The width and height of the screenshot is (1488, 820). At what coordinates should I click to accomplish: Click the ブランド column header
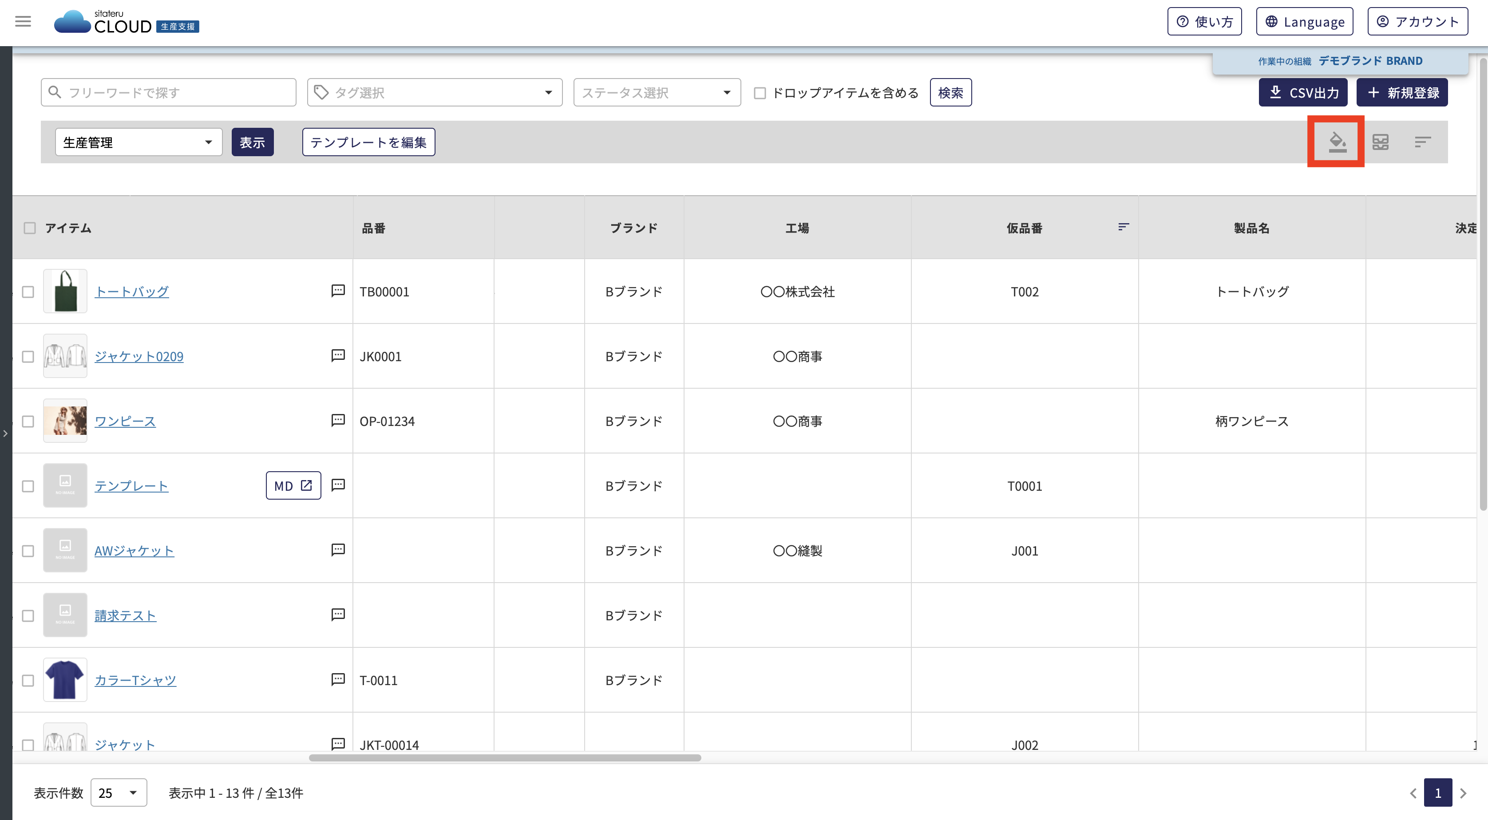click(634, 228)
